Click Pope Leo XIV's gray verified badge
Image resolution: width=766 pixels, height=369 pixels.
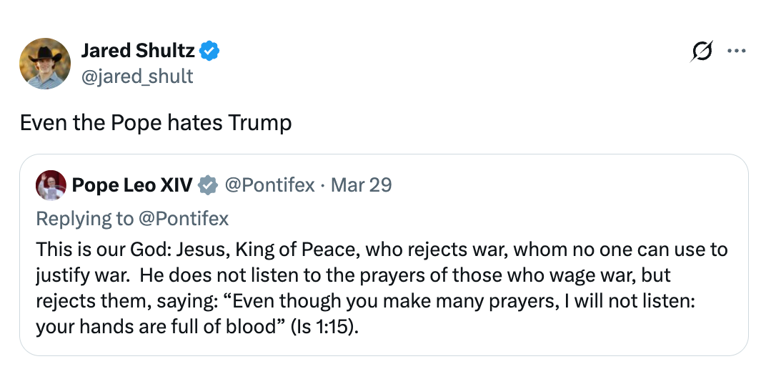pos(207,185)
